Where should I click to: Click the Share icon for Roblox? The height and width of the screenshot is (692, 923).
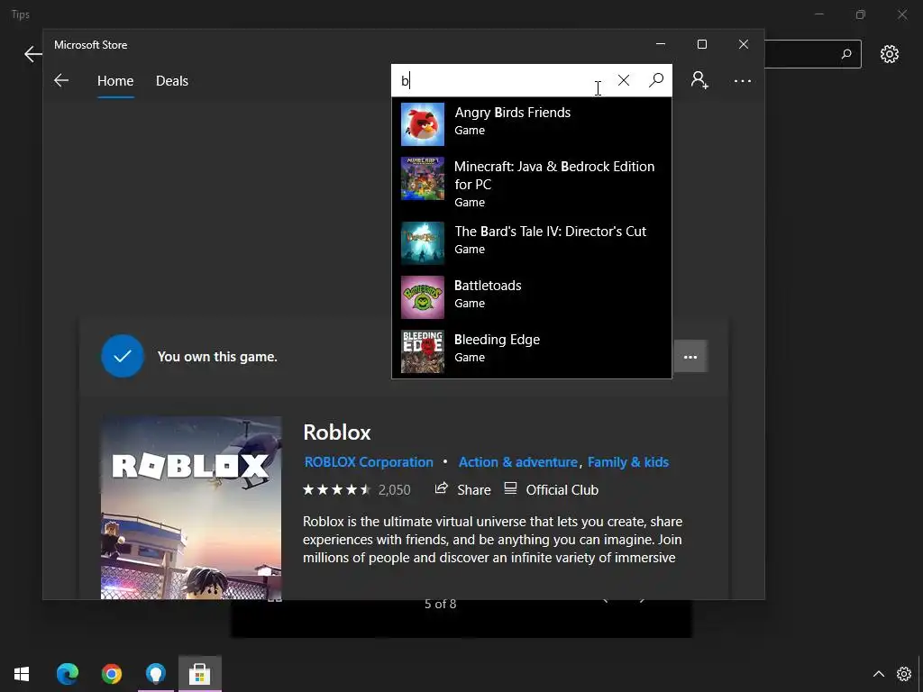click(441, 488)
